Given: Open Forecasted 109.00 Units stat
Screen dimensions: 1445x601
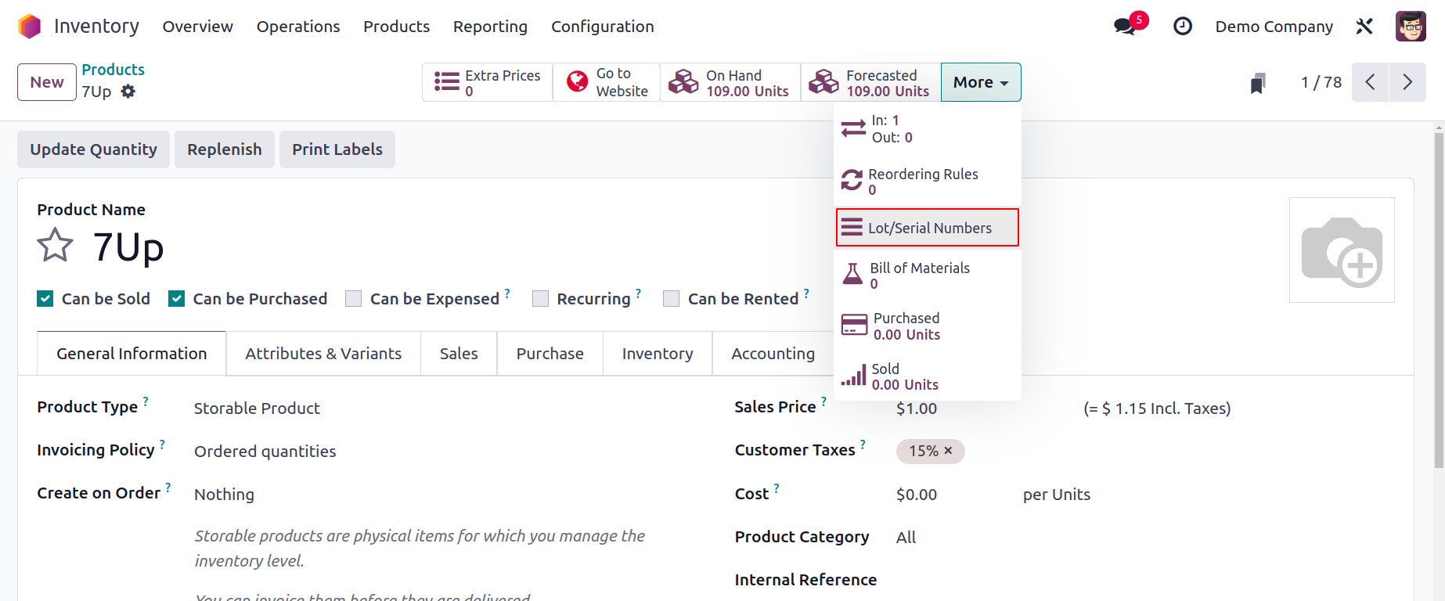Looking at the screenshot, I should tap(871, 82).
